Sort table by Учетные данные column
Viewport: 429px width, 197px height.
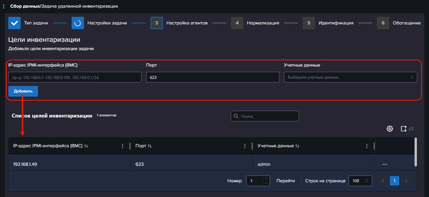(297, 146)
